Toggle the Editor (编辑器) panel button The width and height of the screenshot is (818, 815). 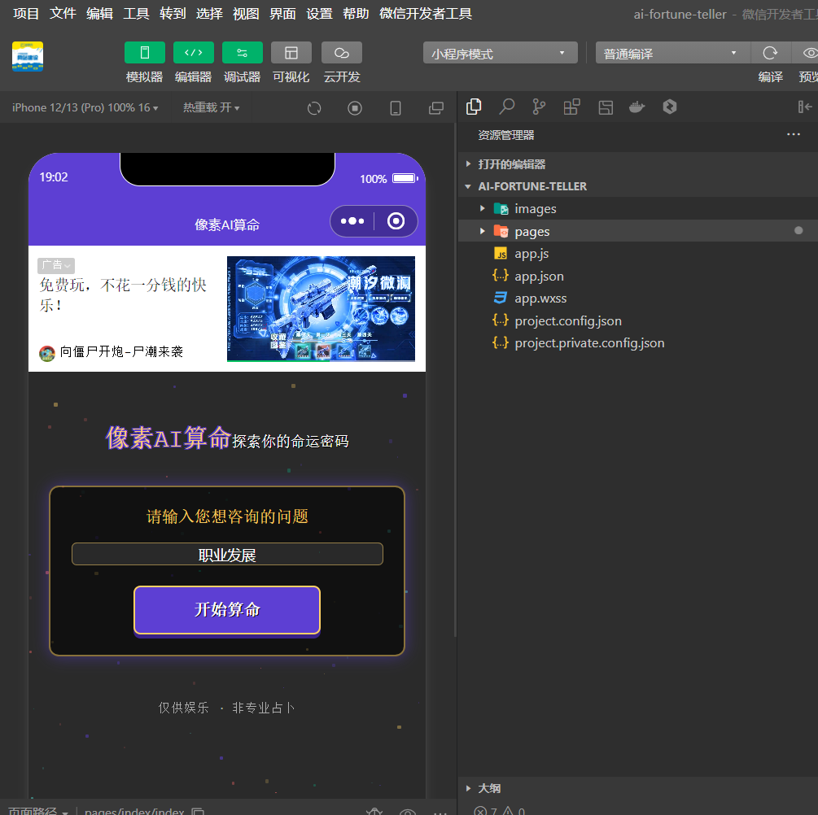click(x=194, y=53)
